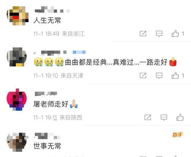Like the 屠老师走好 comment

click(180, 117)
